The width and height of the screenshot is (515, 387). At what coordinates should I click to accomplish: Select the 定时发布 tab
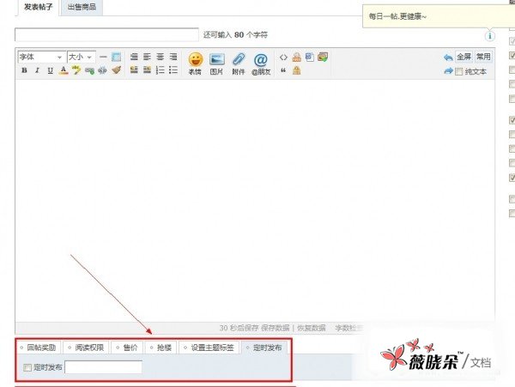(264, 348)
